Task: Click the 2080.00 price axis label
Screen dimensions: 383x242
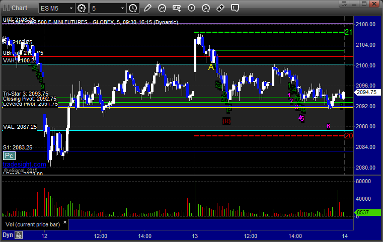Action: 365,168
